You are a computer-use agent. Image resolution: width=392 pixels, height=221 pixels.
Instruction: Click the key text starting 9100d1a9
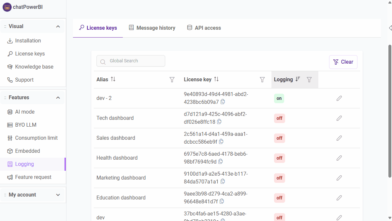[216, 178]
